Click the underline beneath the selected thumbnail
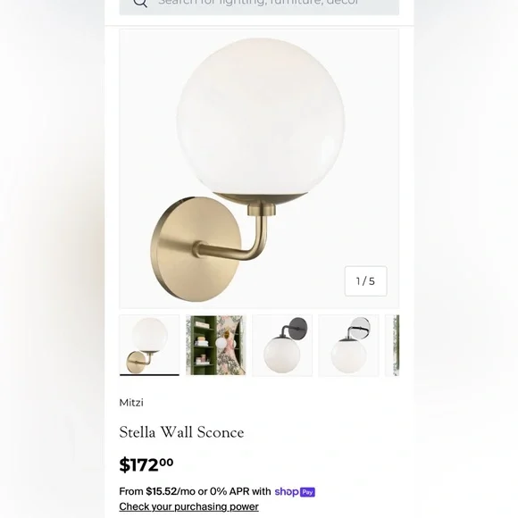This screenshot has width=518, height=518. click(149, 375)
